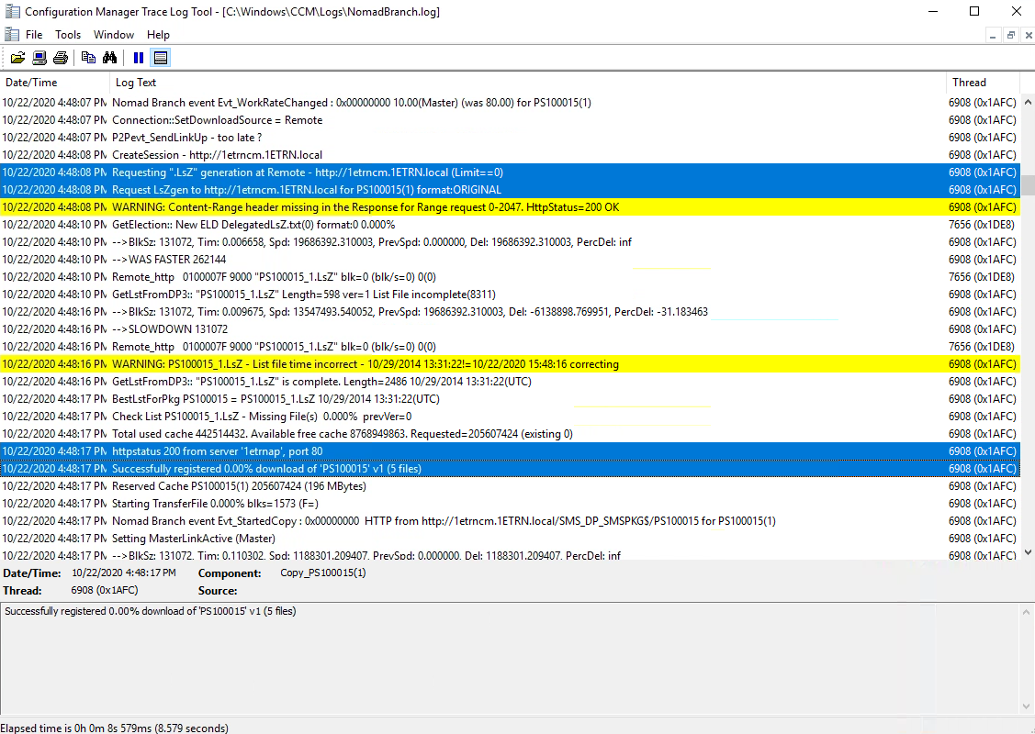Toggle the Show/Hide Details pane icon
This screenshot has width=1035, height=734.
click(161, 58)
